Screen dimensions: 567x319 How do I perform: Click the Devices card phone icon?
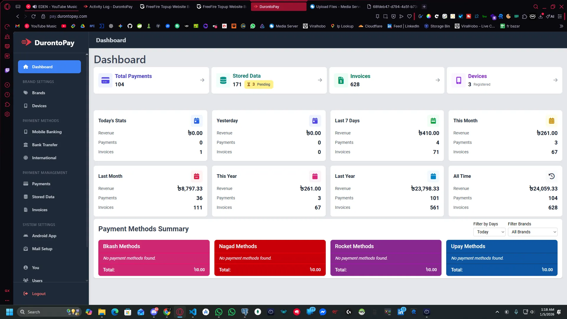(459, 80)
